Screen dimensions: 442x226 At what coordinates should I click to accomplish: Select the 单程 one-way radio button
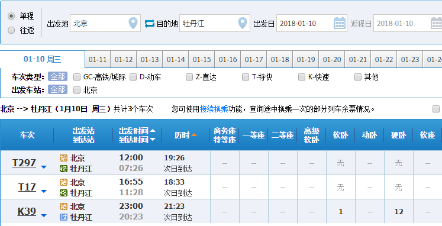pos(11,16)
